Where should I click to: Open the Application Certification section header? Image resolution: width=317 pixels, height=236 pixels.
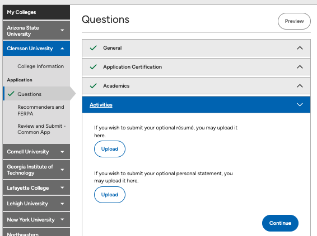tap(196, 67)
